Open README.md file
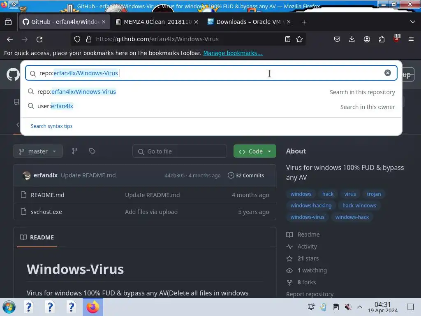Viewport: 421px width, 316px height. (48, 195)
